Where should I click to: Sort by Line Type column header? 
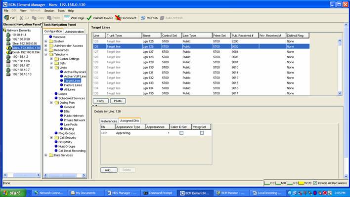tap(197, 36)
